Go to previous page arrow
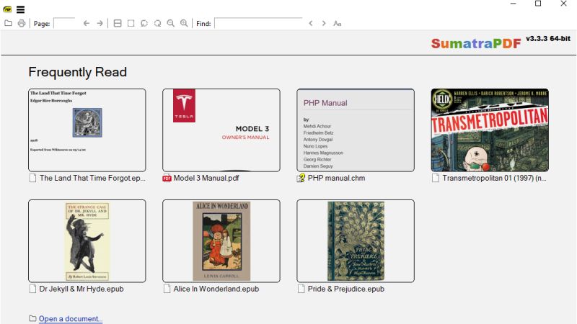This screenshot has width=577, height=324. (87, 23)
